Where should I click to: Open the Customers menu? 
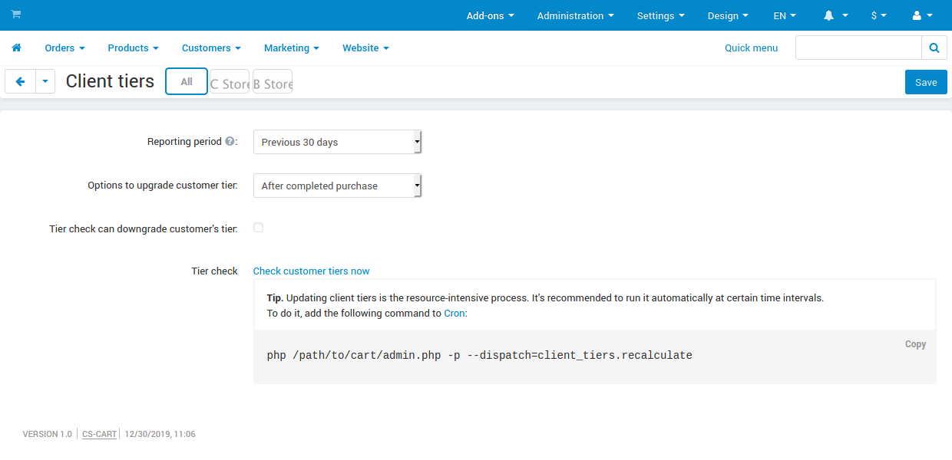211,48
